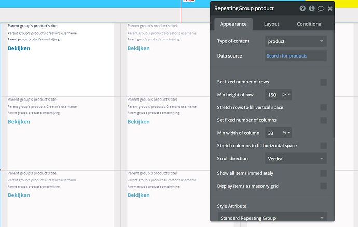Click Bekijken link in bottom row first cell
Viewport: 358px width, 227px height.
point(19,195)
